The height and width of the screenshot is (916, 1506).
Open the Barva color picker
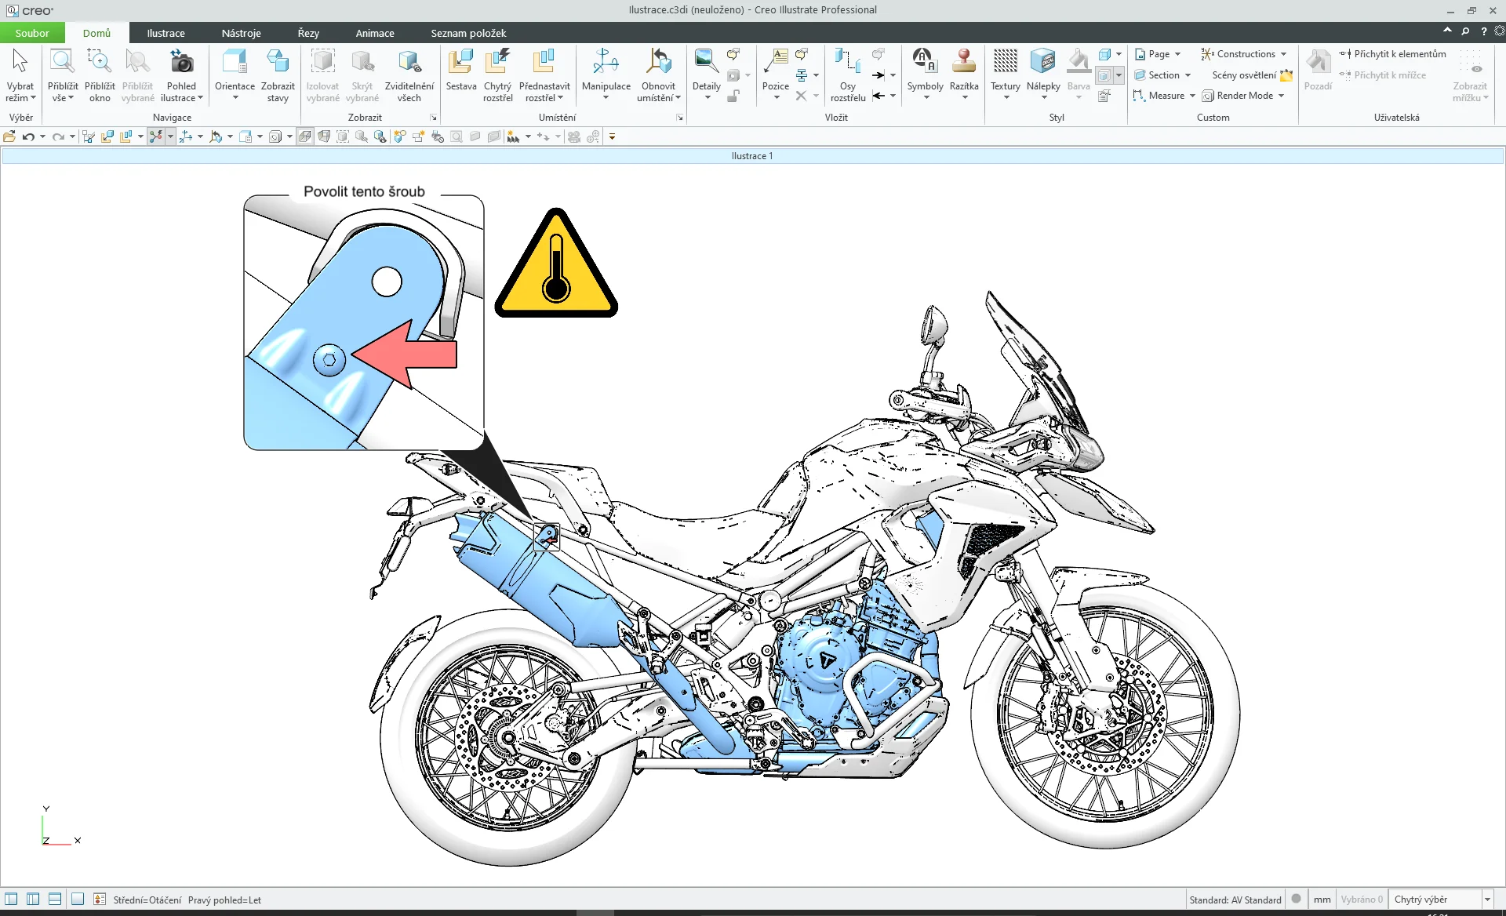pos(1078,75)
